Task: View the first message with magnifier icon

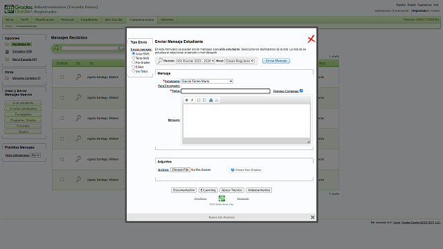Action: click(x=78, y=77)
